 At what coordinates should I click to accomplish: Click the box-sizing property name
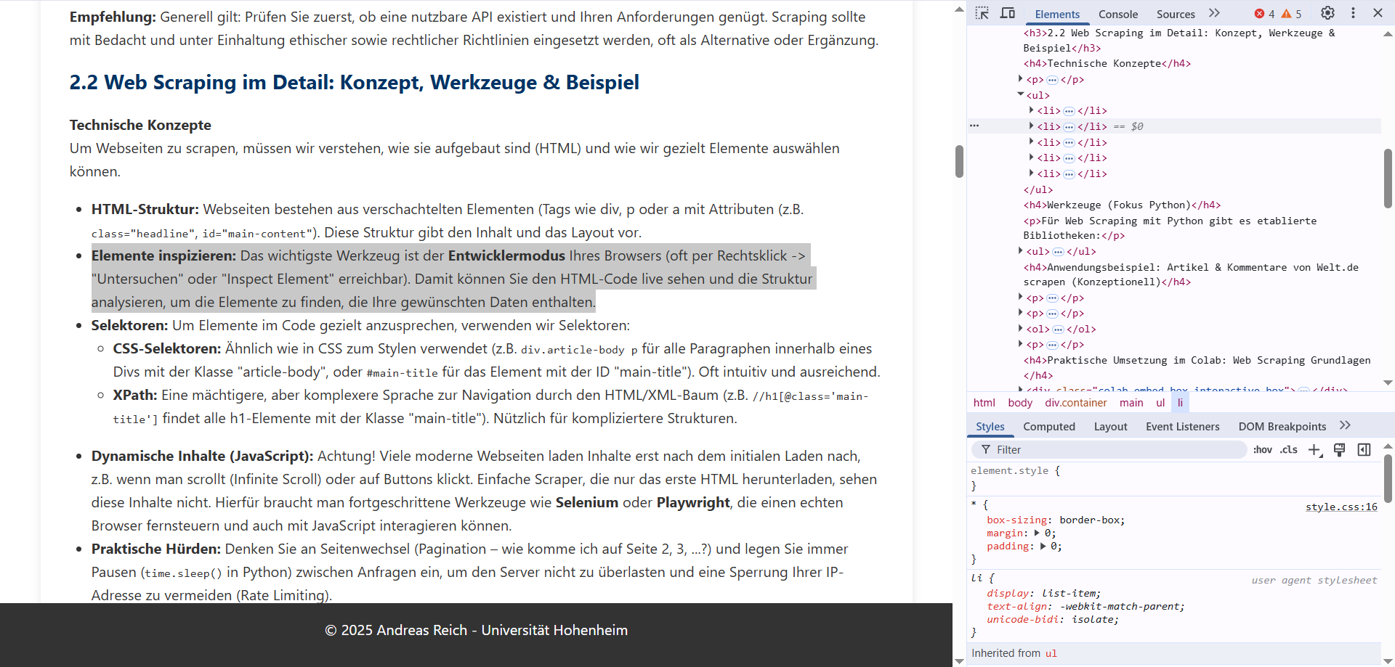click(1016, 520)
